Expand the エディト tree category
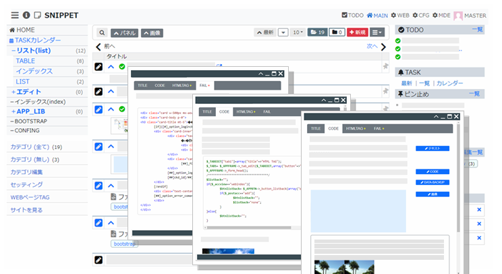502x274 pixels. tap(13, 92)
